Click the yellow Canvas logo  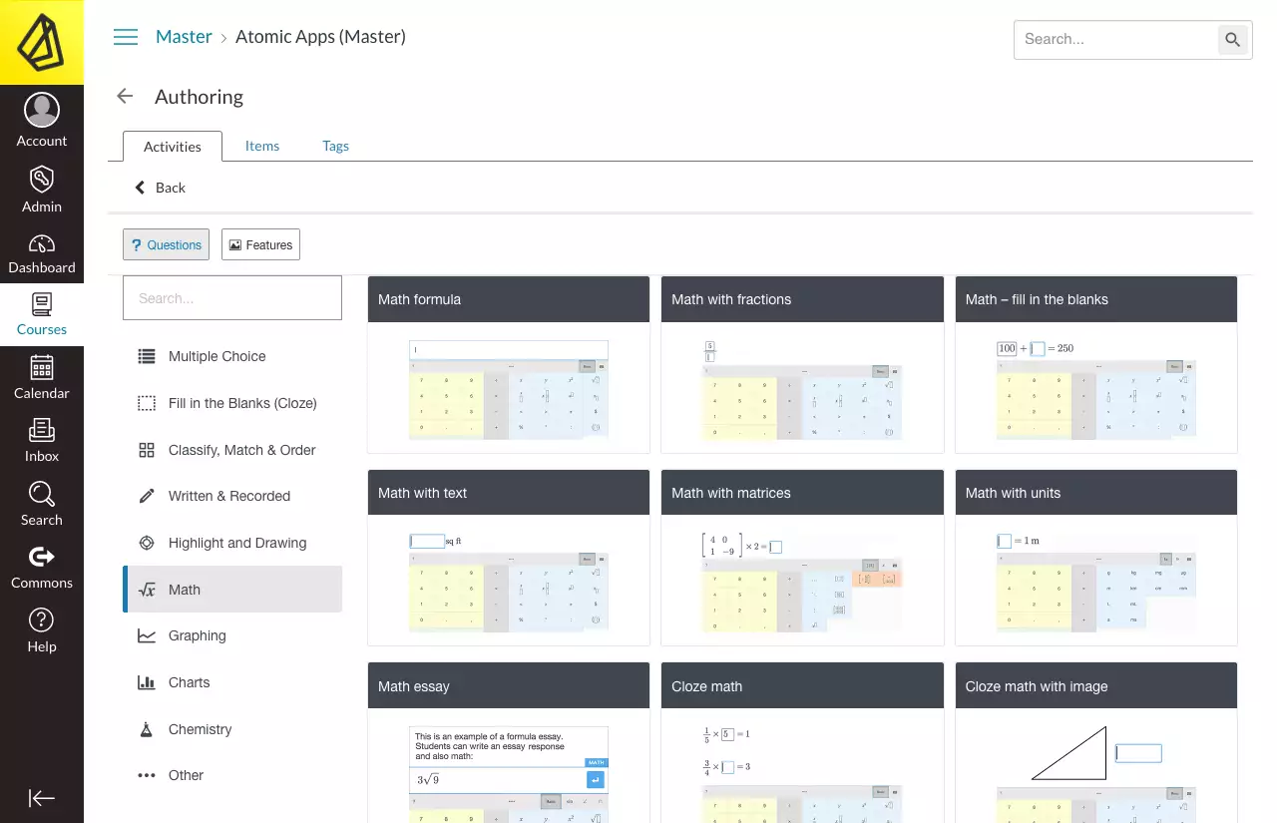pyautogui.click(x=42, y=42)
